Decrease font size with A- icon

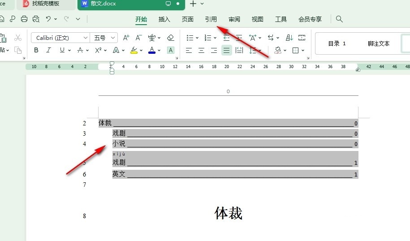click(x=138, y=38)
